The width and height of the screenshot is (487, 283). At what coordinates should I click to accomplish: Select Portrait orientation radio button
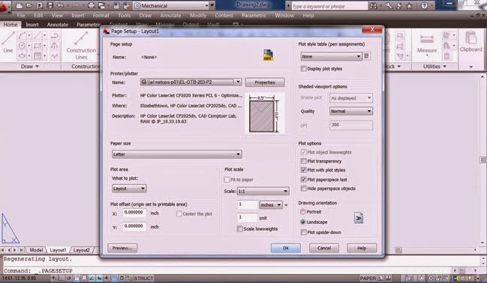pyautogui.click(x=303, y=212)
